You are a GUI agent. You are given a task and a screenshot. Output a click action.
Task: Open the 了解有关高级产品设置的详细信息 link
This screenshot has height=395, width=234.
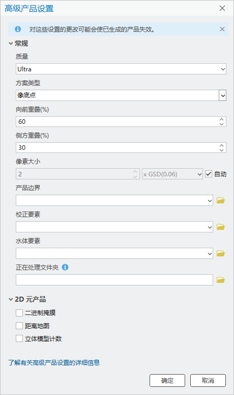(x=54, y=363)
